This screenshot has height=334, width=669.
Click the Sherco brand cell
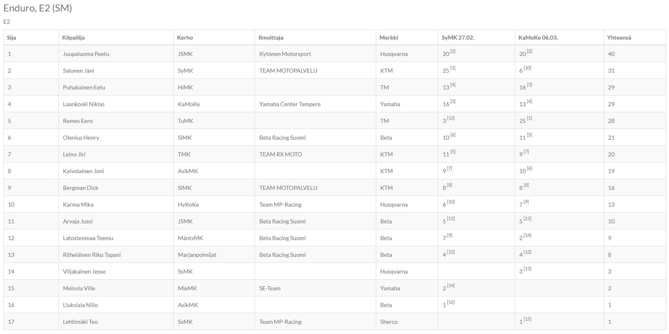(x=389, y=322)
